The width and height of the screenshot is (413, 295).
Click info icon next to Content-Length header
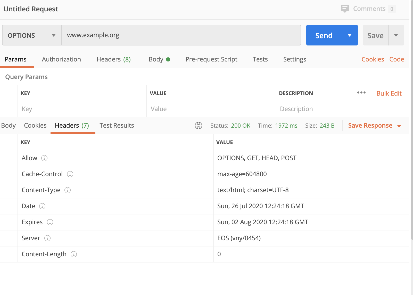(74, 254)
